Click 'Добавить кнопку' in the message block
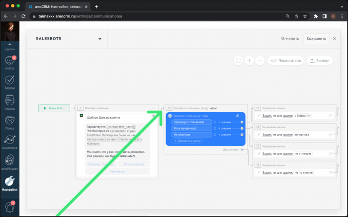This screenshot has width=348, height=217. point(189,141)
